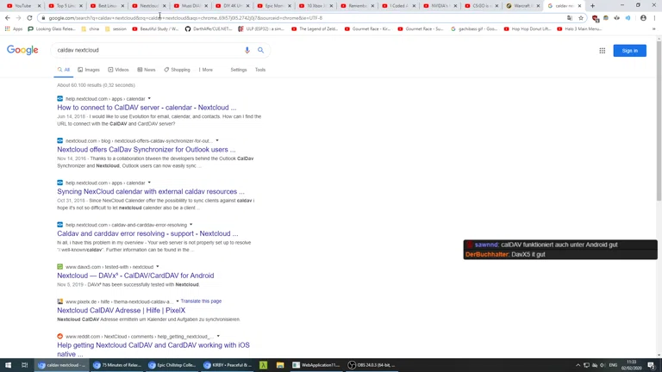The width and height of the screenshot is (662, 372).
Task: Switch to the Top 5 Linux tab
Action: coord(66,6)
